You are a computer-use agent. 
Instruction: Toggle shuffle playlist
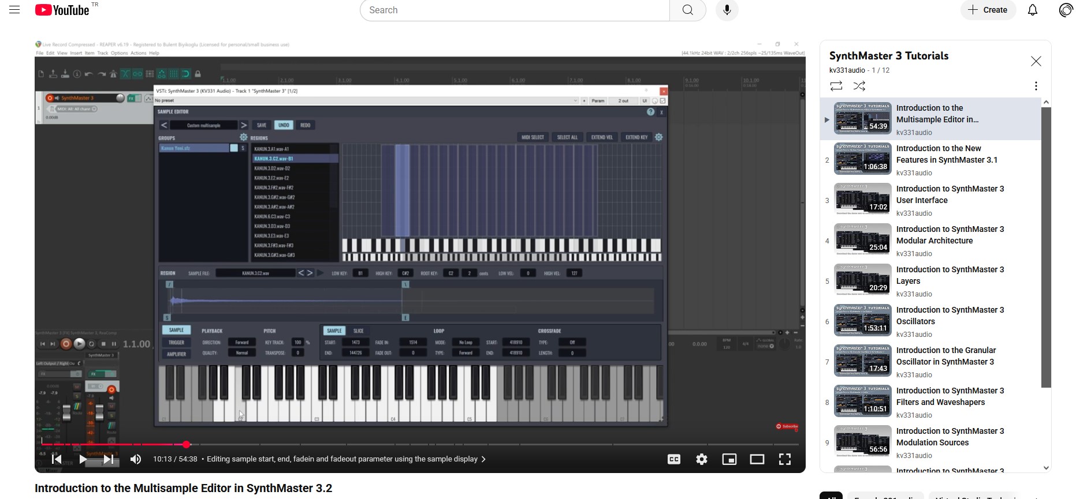pyautogui.click(x=859, y=86)
